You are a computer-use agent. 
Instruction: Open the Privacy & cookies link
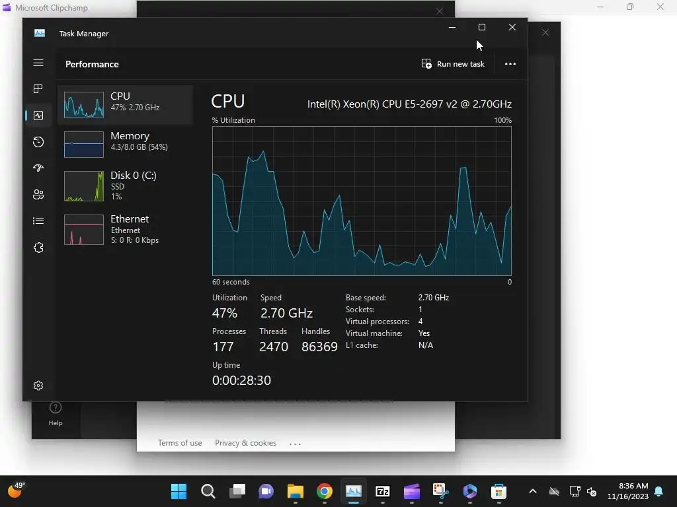pos(246,443)
